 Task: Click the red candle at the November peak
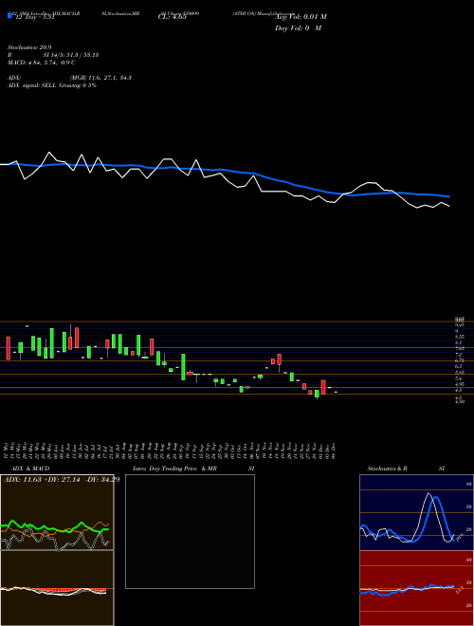click(280, 359)
